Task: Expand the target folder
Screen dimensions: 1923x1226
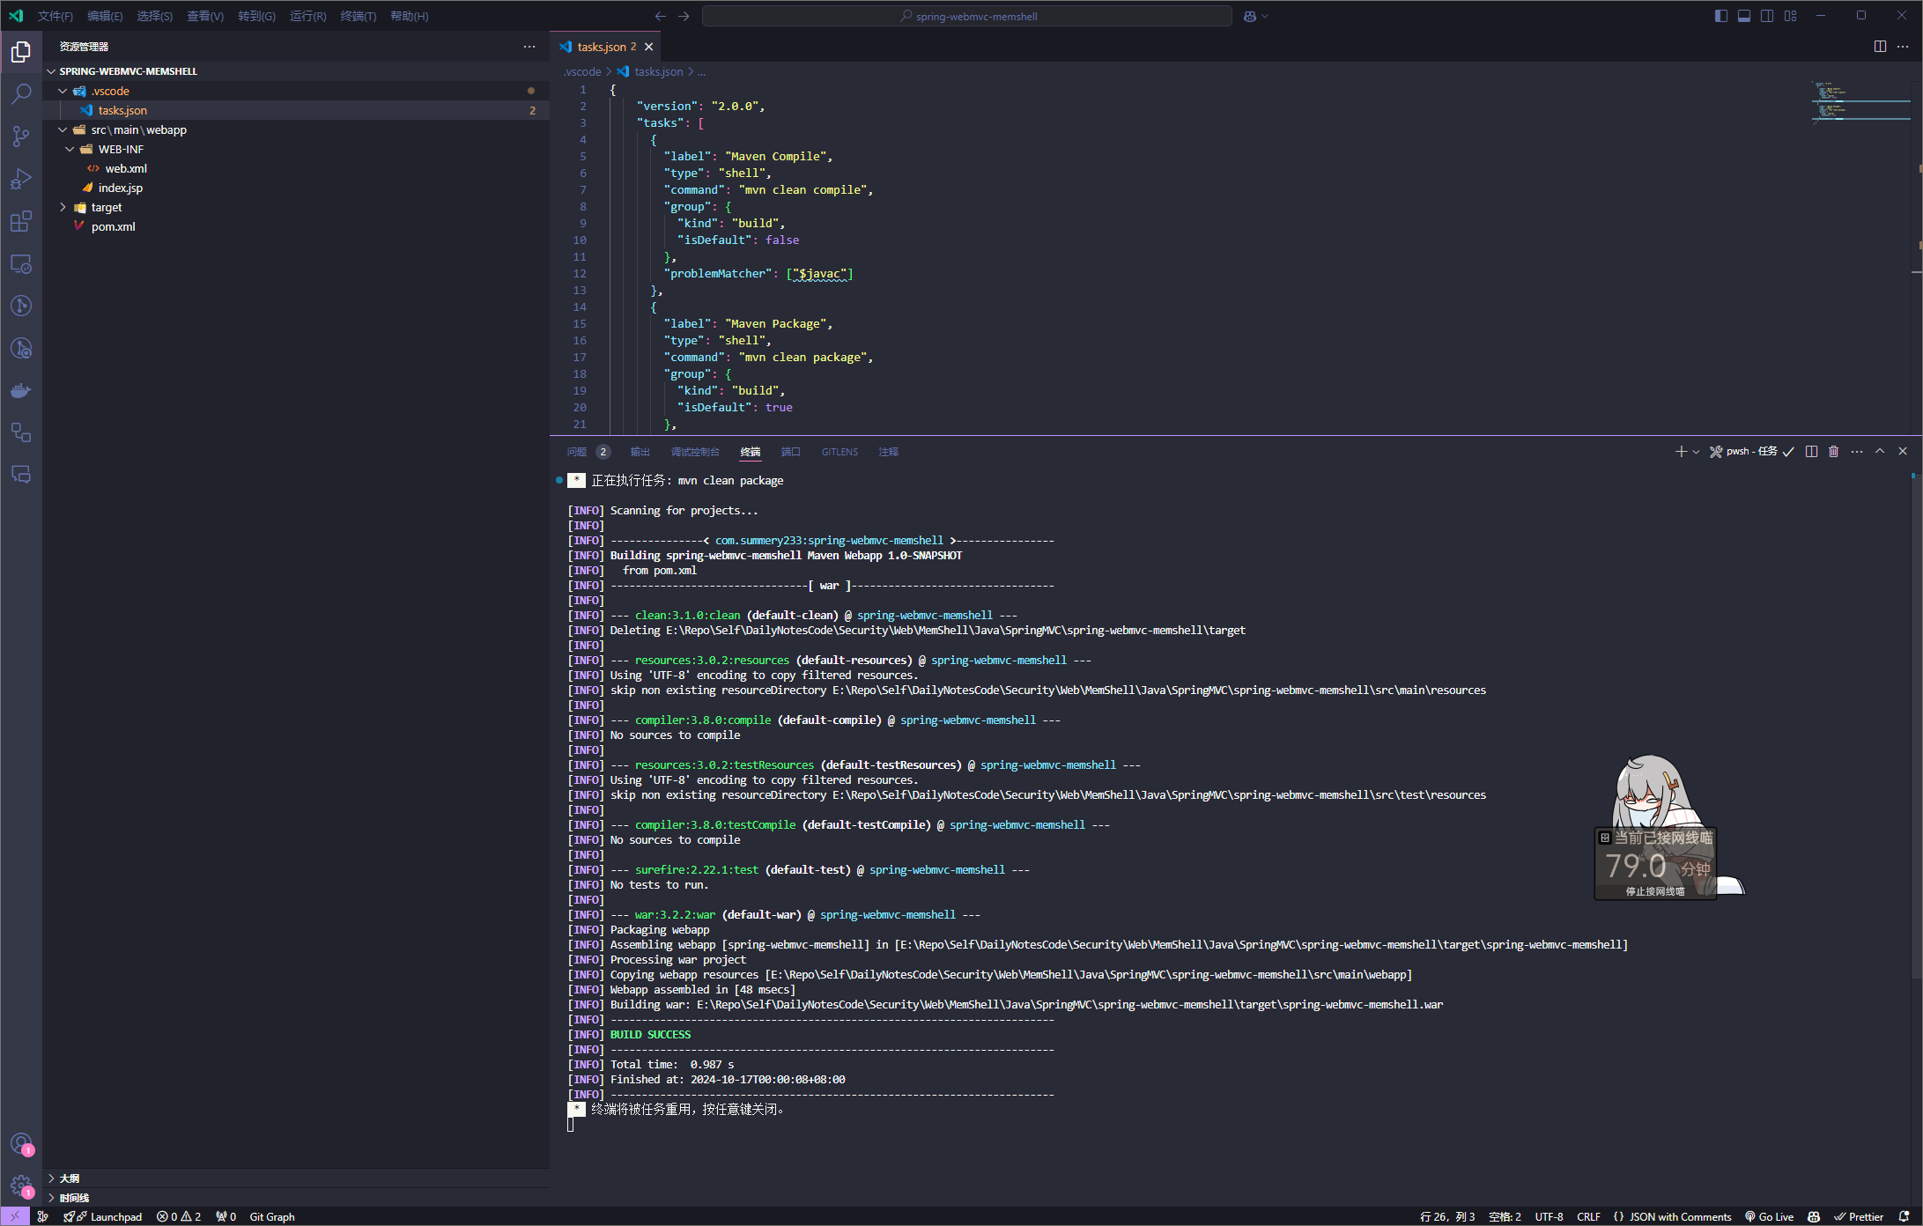Action: pos(63,207)
